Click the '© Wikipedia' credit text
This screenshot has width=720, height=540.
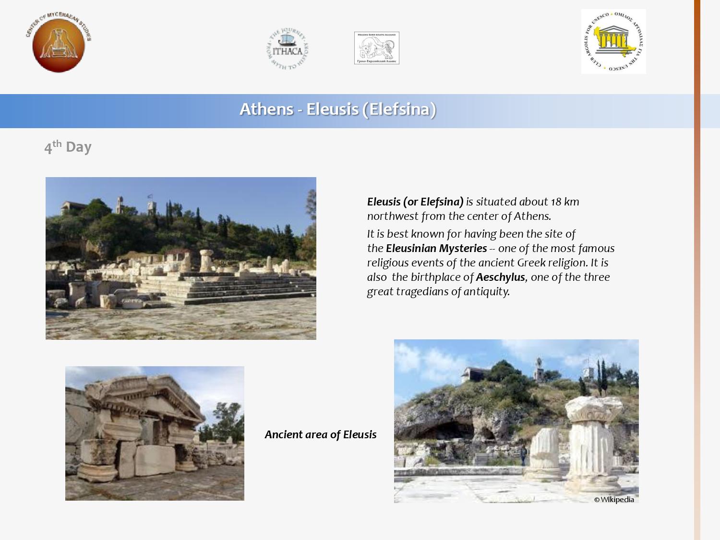coord(614,499)
